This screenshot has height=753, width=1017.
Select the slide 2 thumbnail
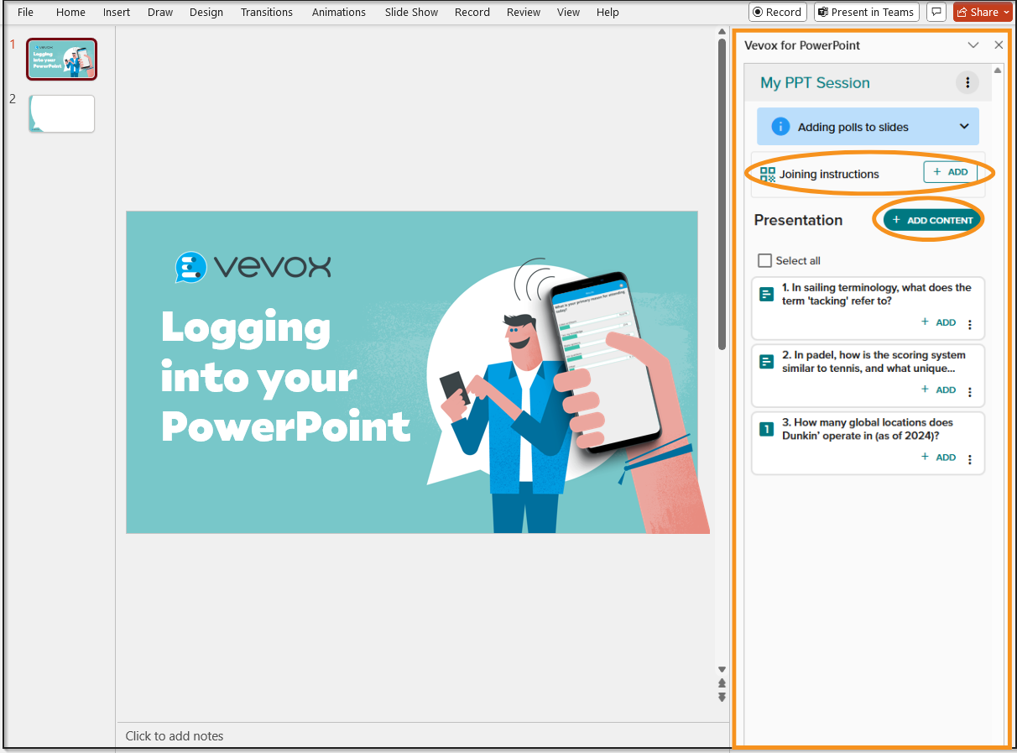click(62, 113)
